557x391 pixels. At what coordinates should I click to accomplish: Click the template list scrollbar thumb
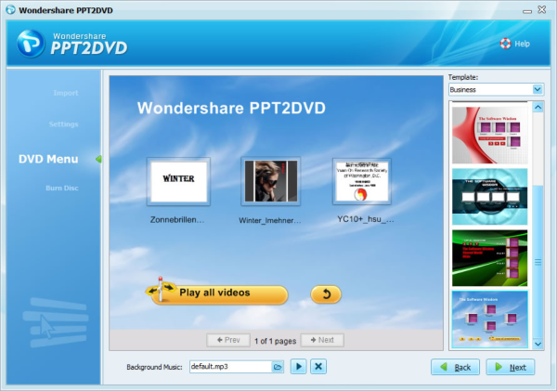coord(538,262)
